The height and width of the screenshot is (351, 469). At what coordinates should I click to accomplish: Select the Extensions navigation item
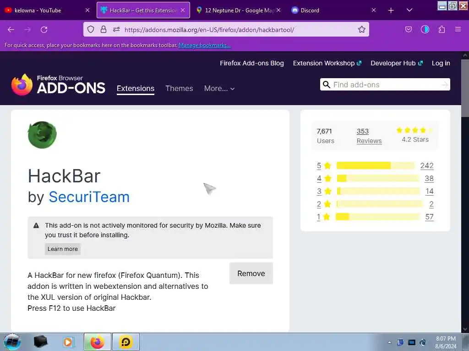point(136,89)
